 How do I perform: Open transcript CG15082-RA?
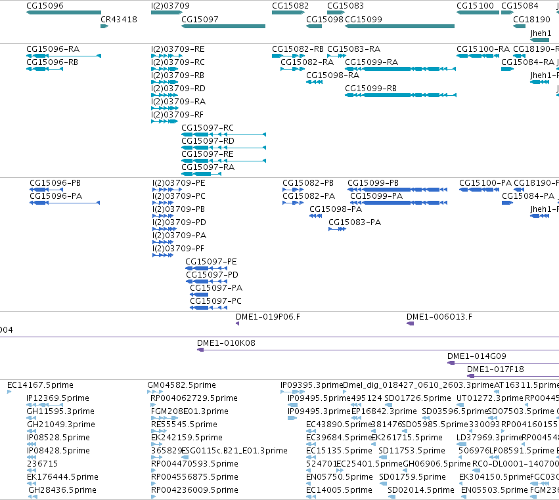coord(307,62)
